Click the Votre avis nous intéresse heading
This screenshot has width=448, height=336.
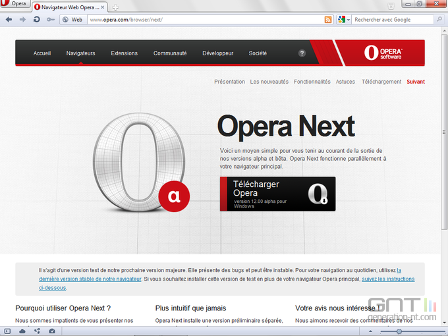click(337, 308)
